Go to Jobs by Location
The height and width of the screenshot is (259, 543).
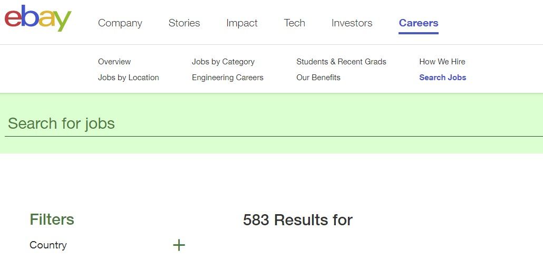[x=129, y=78]
